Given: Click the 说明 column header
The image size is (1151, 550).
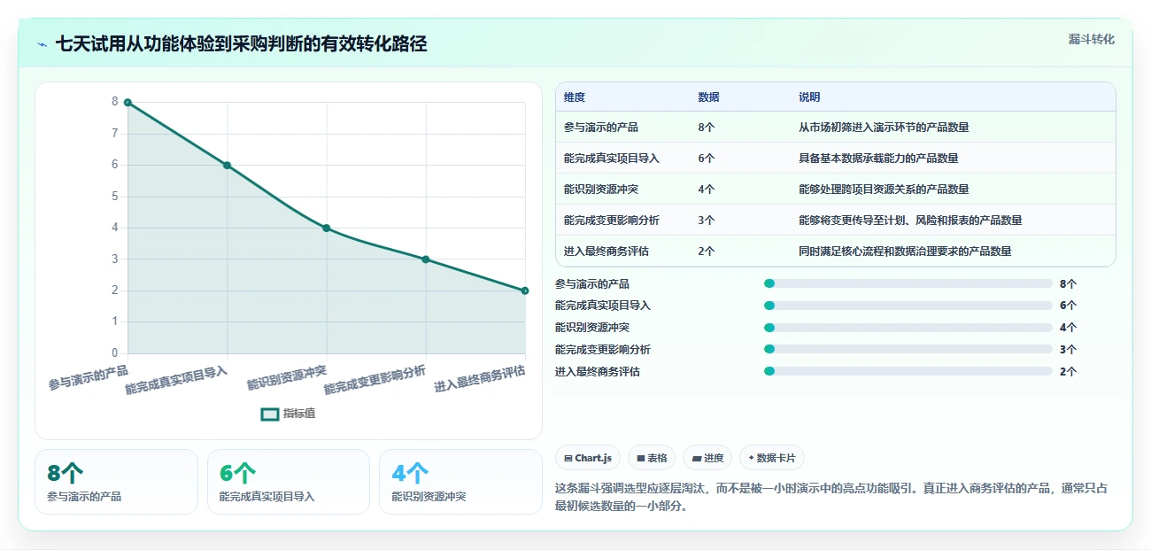Looking at the screenshot, I should (809, 97).
